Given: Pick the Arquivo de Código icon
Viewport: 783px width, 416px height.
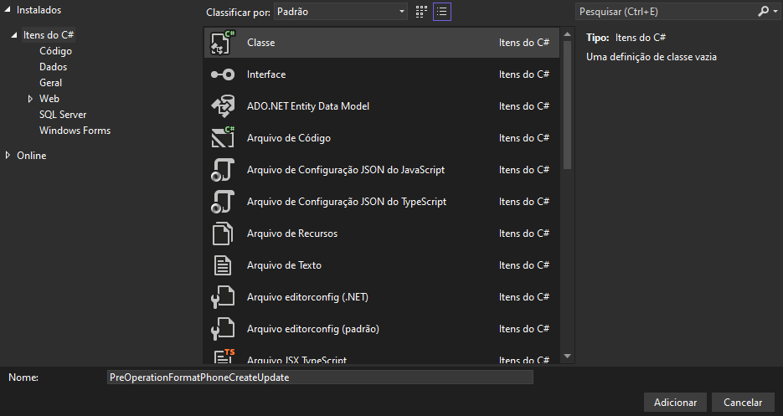Looking at the screenshot, I should [x=222, y=138].
